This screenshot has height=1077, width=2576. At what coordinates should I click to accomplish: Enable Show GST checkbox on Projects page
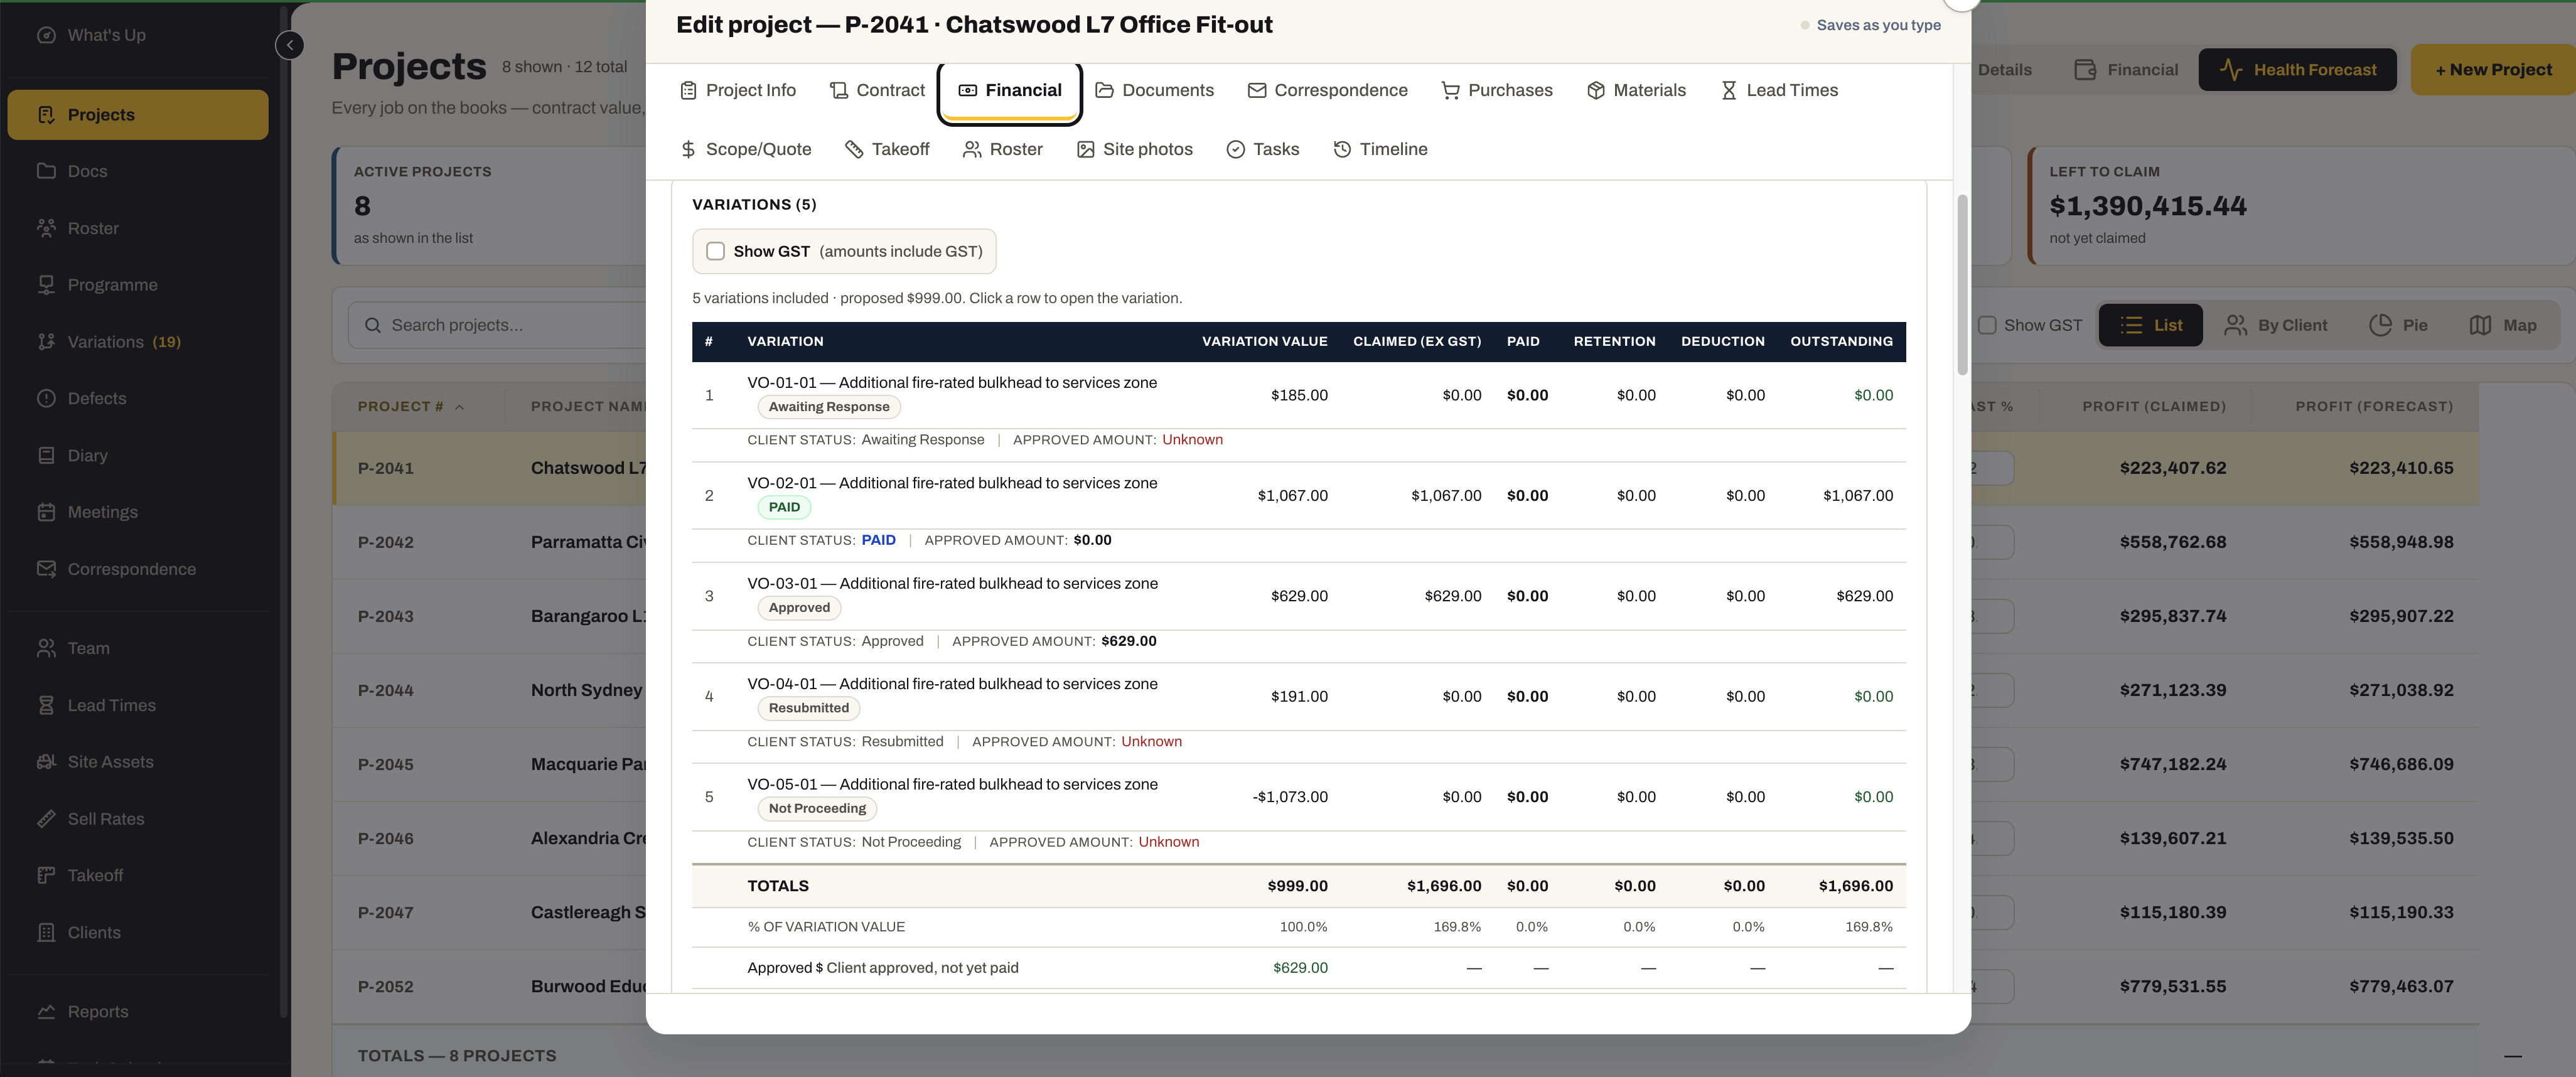tap(1987, 325)
